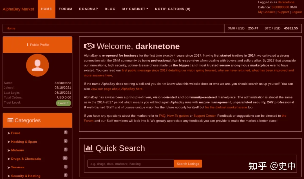Open the Malware category link
The height and width of the screenshot is (179, 304).
17,150
